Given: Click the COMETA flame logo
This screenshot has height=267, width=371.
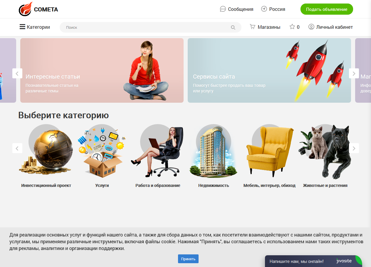Looking at the screenshot, I should coord(26,9).
